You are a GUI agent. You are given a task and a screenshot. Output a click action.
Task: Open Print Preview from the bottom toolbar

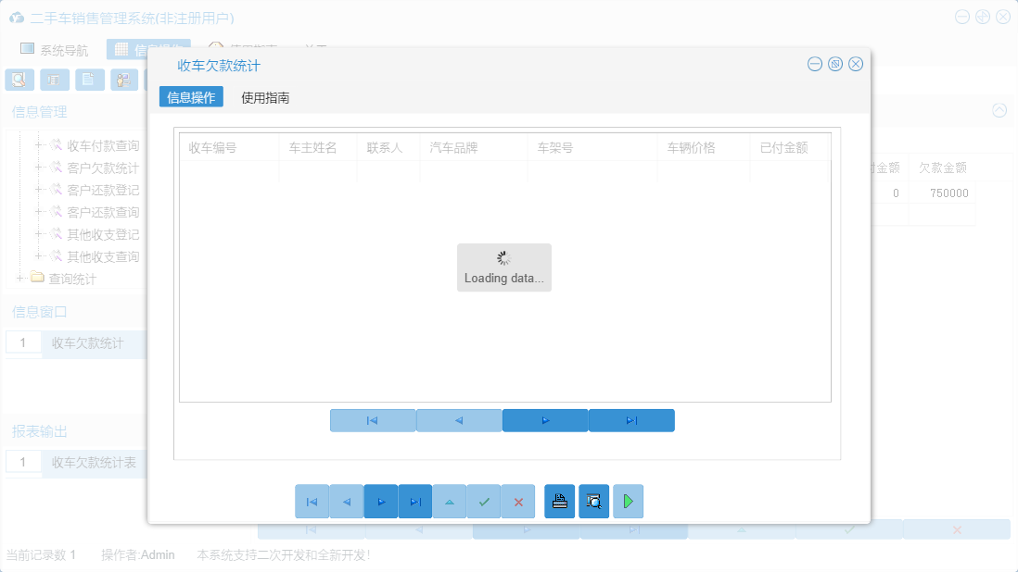point(593,501)
